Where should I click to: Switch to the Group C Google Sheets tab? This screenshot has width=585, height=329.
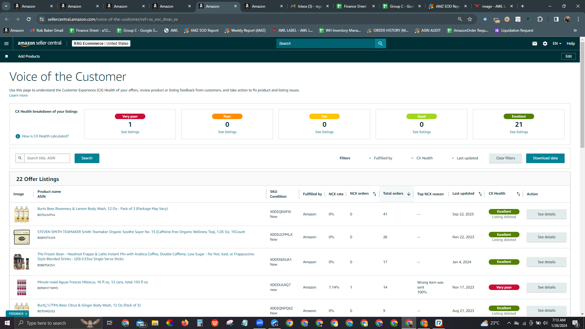point(402,6)
